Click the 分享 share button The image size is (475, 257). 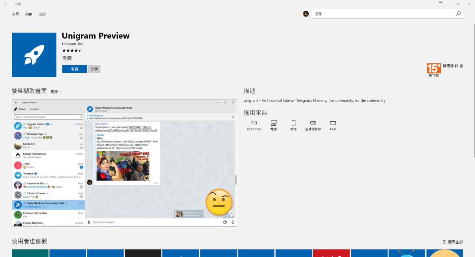pyautogui.click(x=94, y=69)
